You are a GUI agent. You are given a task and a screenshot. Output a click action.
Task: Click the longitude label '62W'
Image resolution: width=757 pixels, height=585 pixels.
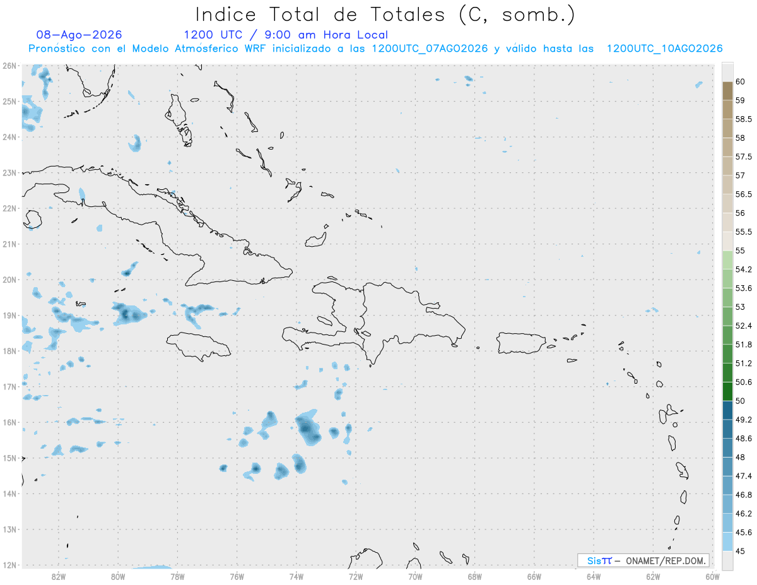pos(652,576)
